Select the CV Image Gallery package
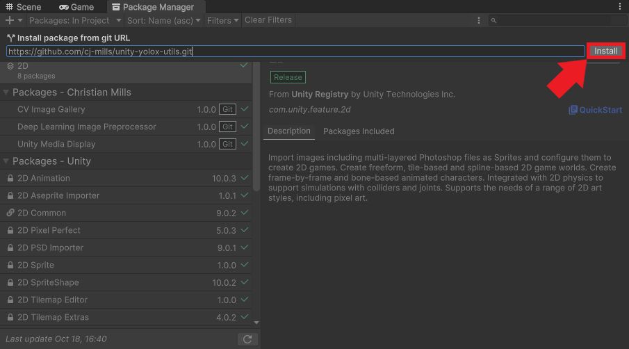629x349 pixels. tap(126, 109)
